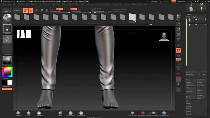Toggle Zsub sculpt mode
The image size is (210, 118).
coord(79,9)
